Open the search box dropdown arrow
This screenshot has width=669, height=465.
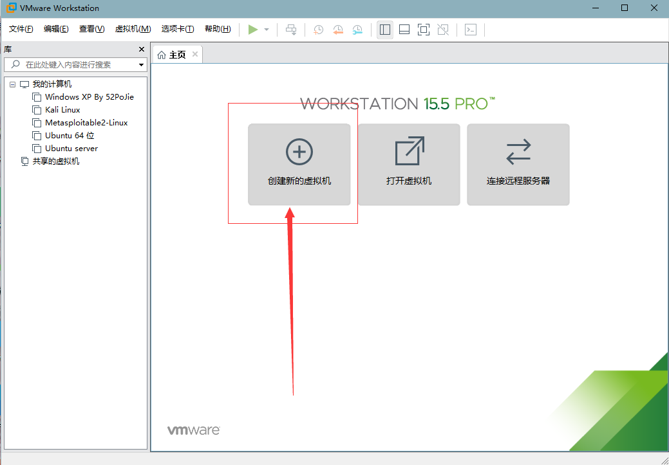[x=142, y=65]
